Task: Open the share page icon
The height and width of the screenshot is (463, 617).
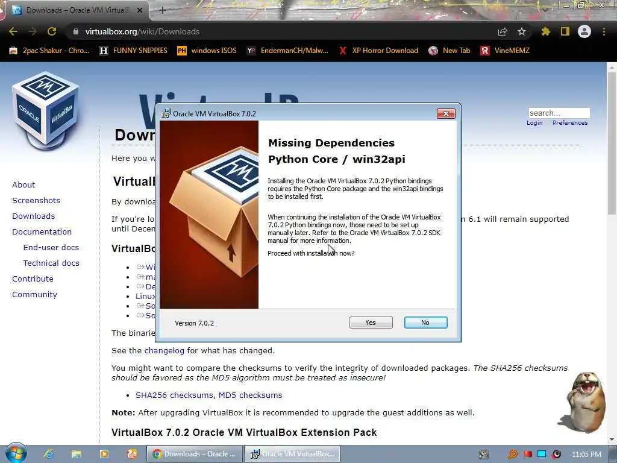Action: click(503, 31)
